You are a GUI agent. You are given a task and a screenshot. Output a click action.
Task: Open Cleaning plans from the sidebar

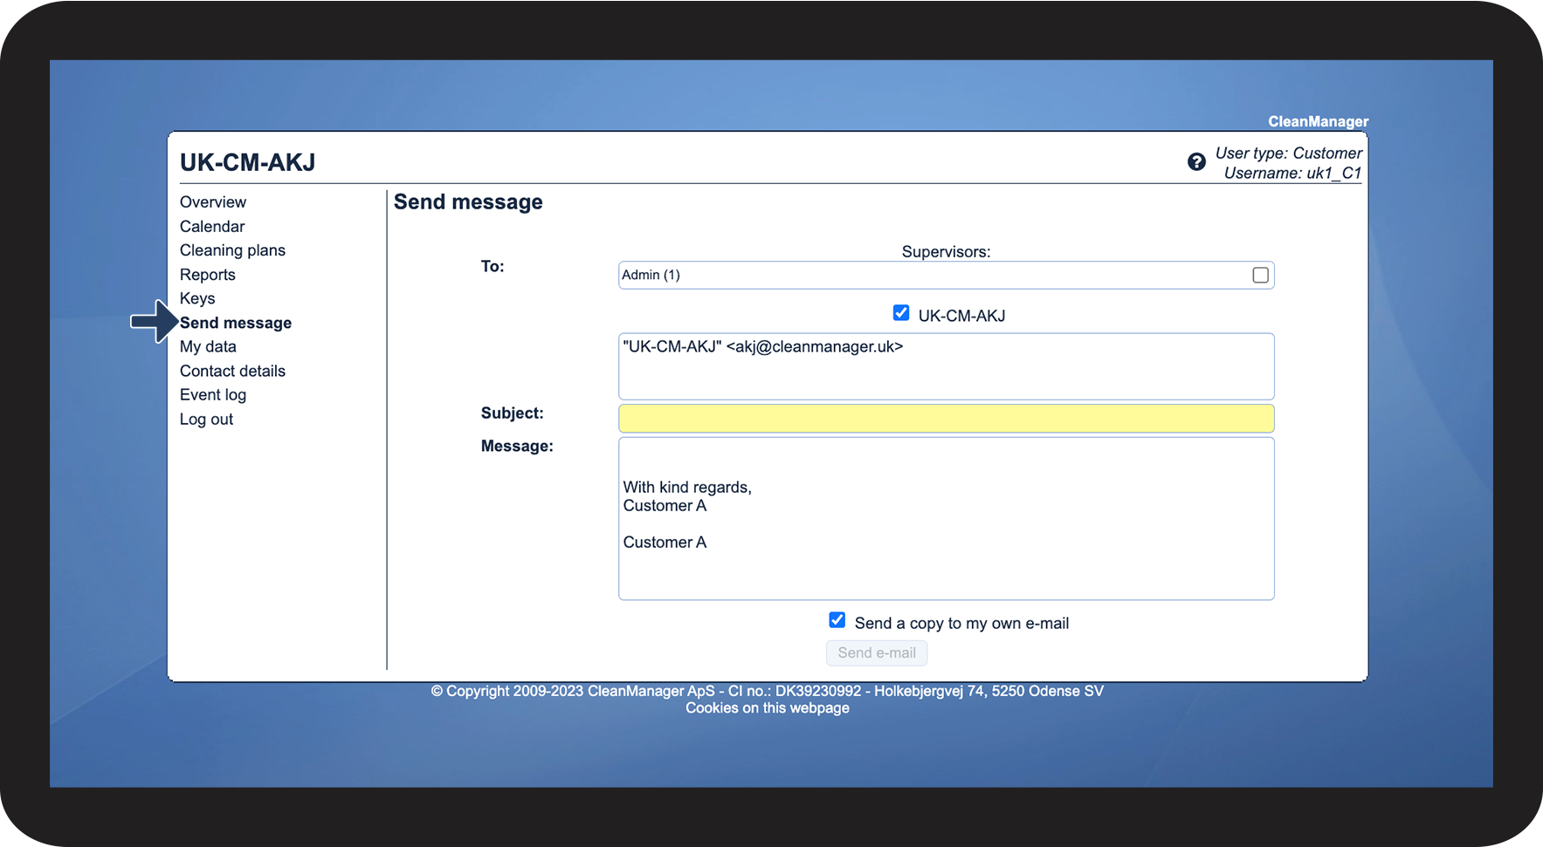[x=232, y=250]
